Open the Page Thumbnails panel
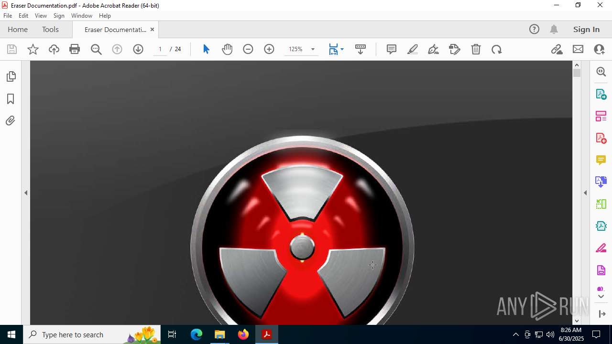The width and height of the screenshot is (612, 344). 11,76
